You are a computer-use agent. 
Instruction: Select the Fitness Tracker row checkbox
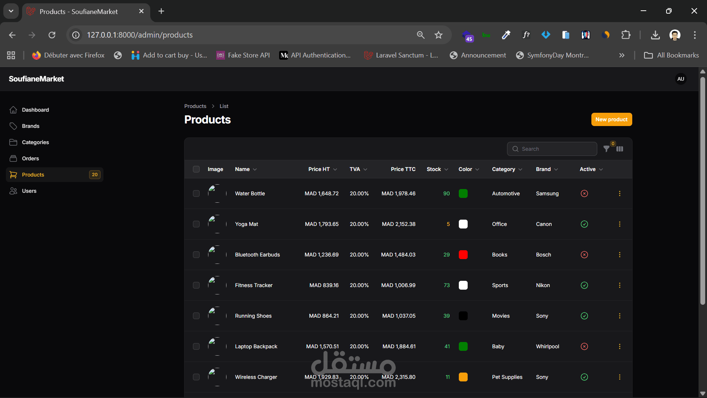[x=196, y=285]
